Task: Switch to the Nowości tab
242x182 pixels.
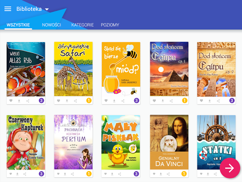Action: point(52,25)
